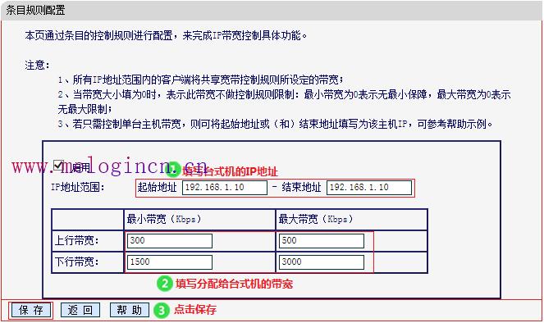Click the IP地址范围 label
The image size is (544, 323).
(x=78, y=188)
